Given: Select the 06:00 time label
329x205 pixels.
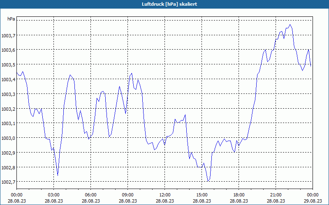Looking at the screenshot, I should 90,195.
